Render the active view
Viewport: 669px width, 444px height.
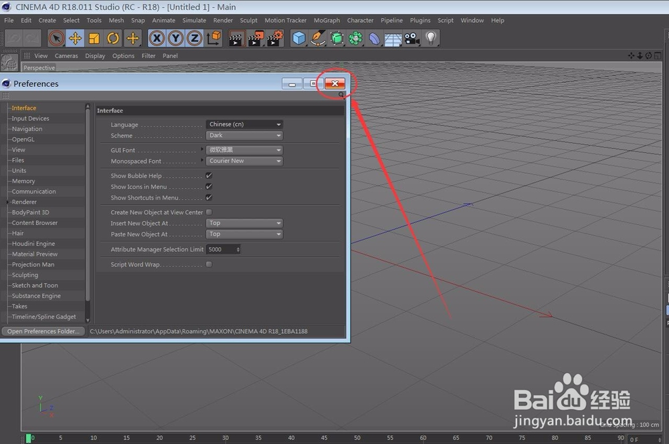(x=236, y=38)
